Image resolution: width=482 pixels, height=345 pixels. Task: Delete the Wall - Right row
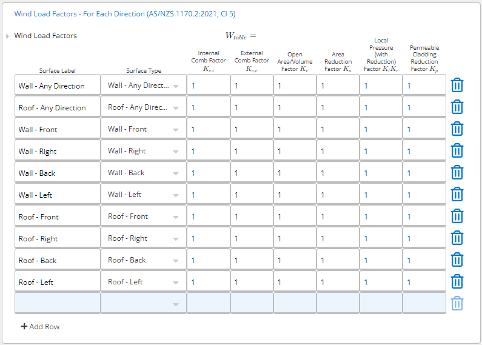click(x=457, y=150)
